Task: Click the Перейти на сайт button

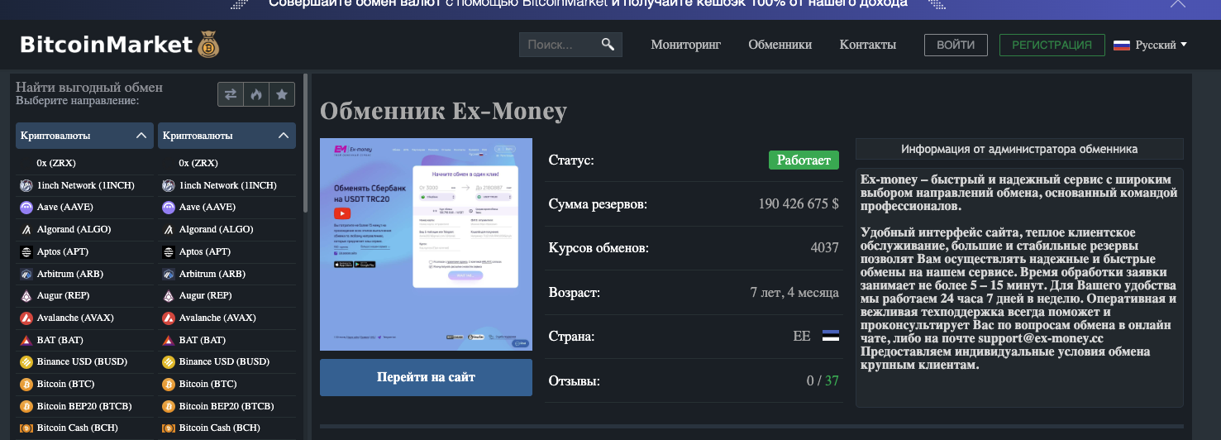Action: (x=426, y=377)
